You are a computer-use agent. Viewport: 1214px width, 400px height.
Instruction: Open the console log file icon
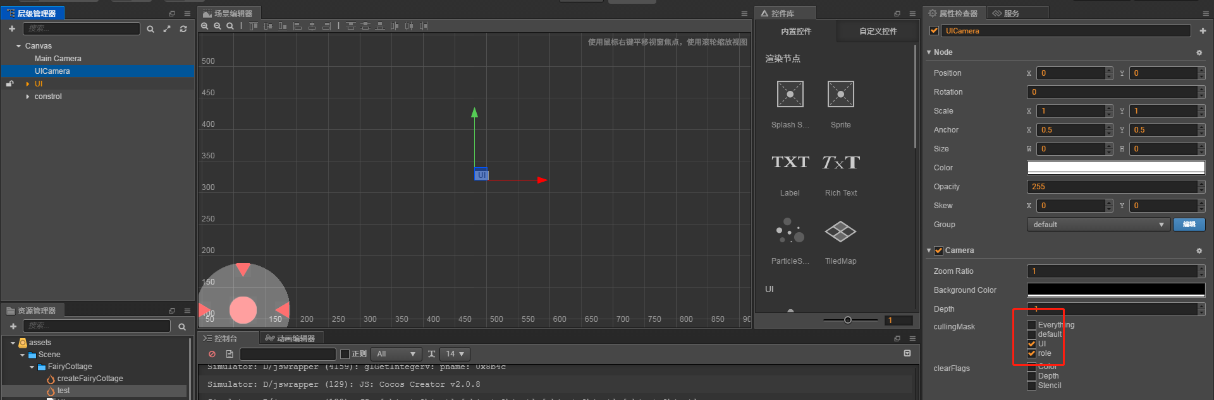pos(230,354)
